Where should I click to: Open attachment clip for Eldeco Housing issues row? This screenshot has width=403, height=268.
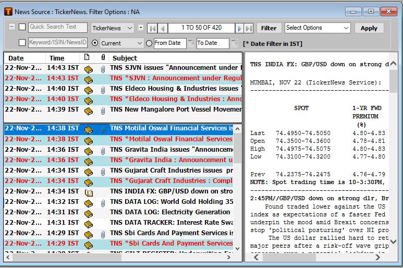click(103, 90)
